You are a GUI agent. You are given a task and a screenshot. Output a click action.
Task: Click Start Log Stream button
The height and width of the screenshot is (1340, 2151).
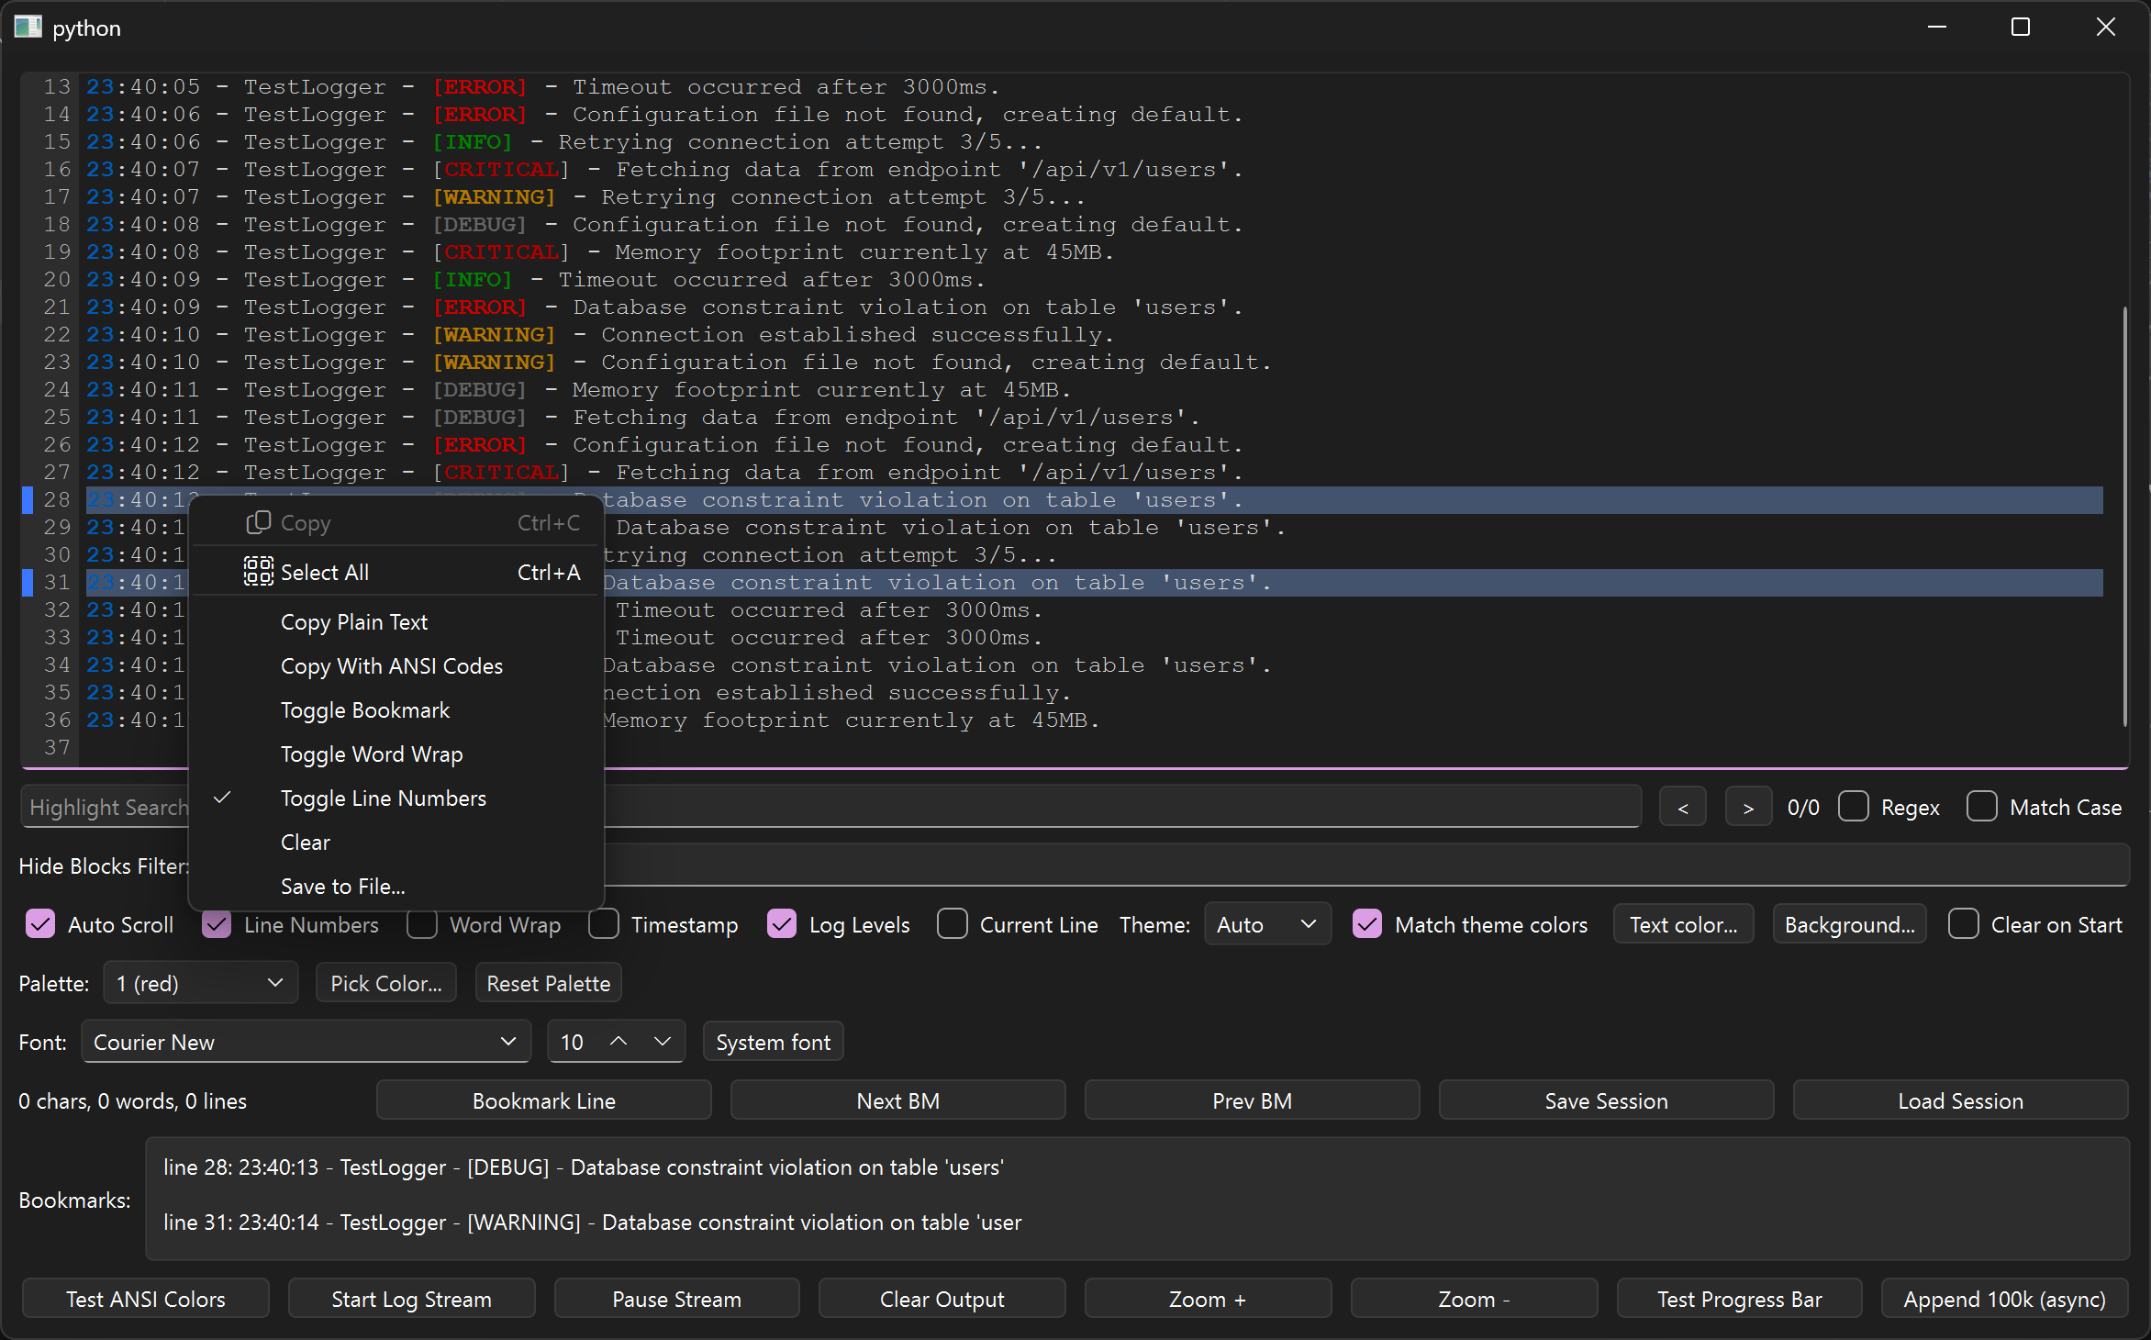(x=411, y=1299)
